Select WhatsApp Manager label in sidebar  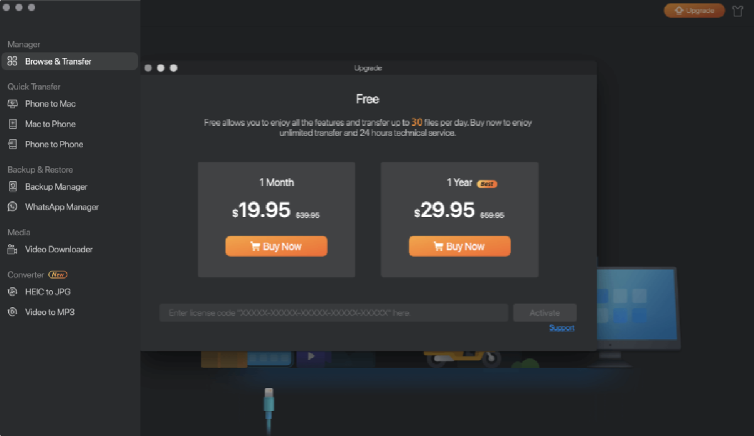pyautogui.click(x=62, y=207)
